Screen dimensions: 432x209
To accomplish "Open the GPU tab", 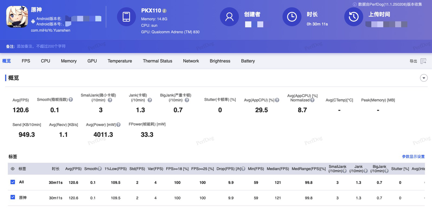I will (92, 61).
